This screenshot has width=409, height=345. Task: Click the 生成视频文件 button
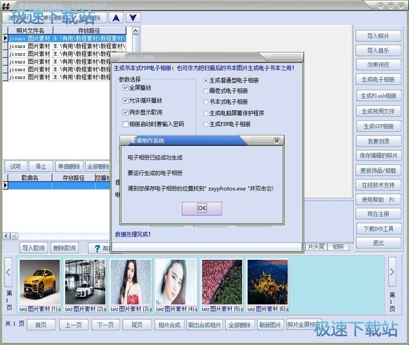378,111
